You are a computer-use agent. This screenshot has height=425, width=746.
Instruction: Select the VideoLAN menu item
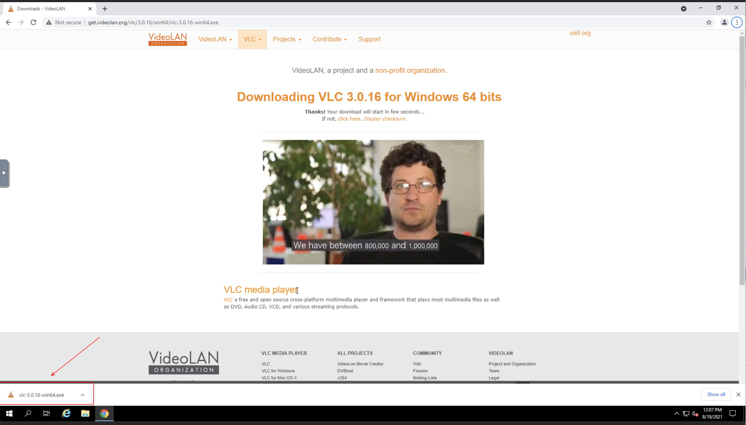click(x=215, y=39)
